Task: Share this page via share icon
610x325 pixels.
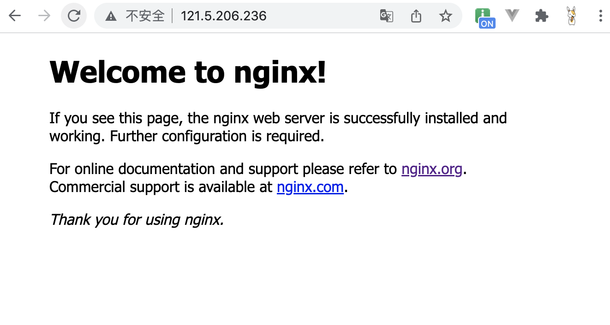Action: point(416,16)
